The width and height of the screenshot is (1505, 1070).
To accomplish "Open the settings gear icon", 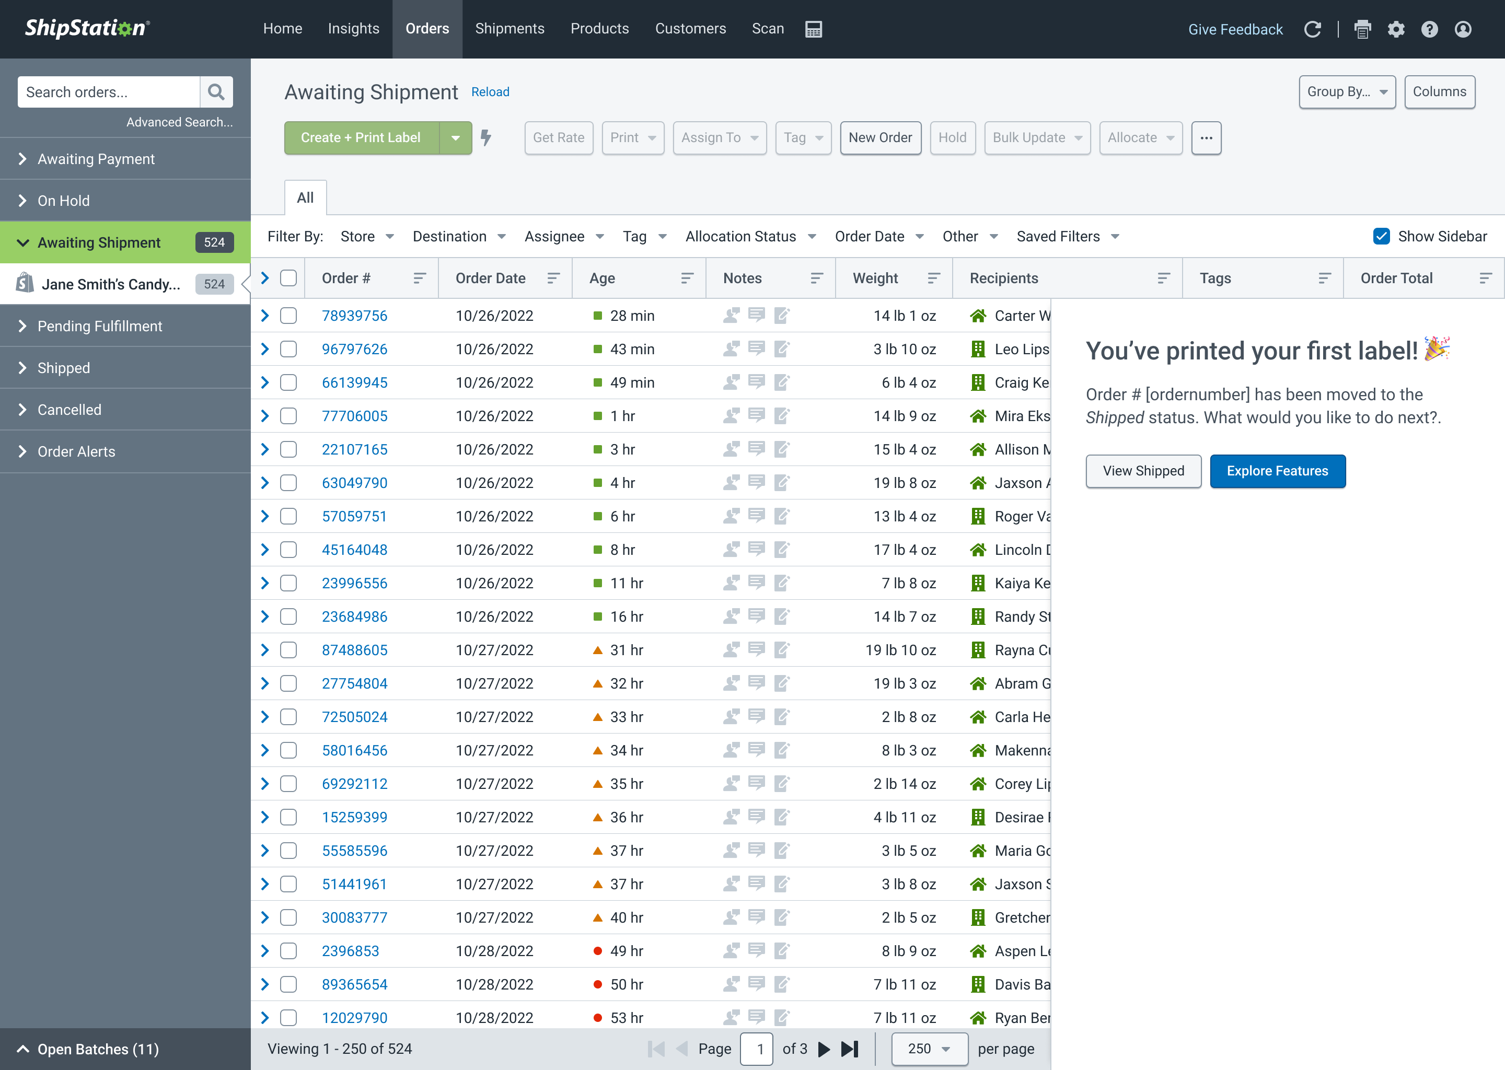I will 1396,29.
